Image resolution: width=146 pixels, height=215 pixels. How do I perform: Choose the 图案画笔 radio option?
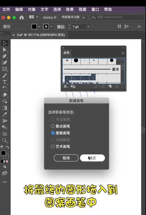pyautogui.click(x=60, y=133)
